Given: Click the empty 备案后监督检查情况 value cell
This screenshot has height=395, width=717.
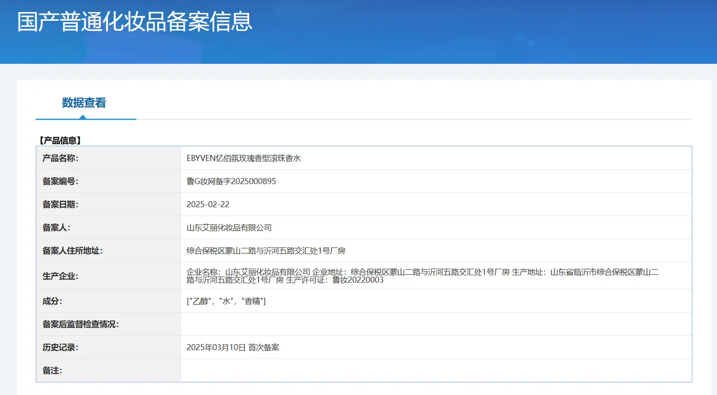Looking at the screenshot, I should [436, 324].
